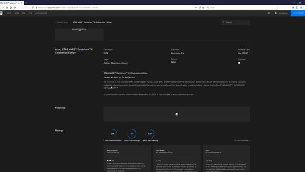
Task: Click the 'TEEN' rating text
Action: click(173, 62)
